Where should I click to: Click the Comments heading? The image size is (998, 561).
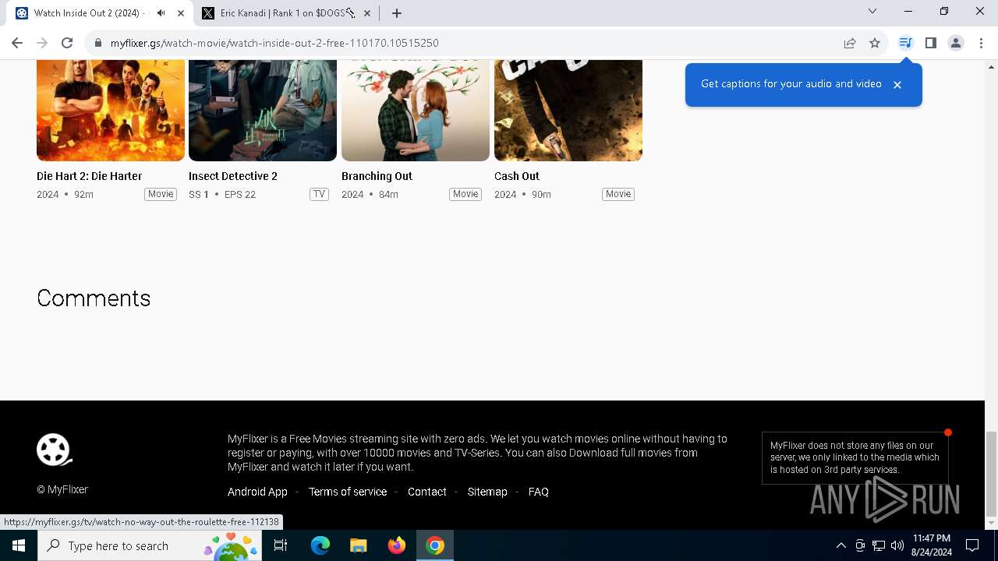coord(94,298)
